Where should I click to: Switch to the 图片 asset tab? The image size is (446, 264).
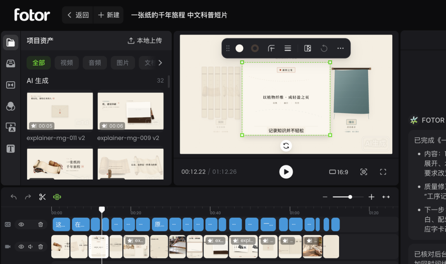(x=123, y=63)
